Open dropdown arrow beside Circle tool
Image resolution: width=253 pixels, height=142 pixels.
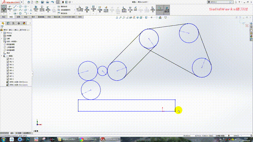[x=23, y=7]
